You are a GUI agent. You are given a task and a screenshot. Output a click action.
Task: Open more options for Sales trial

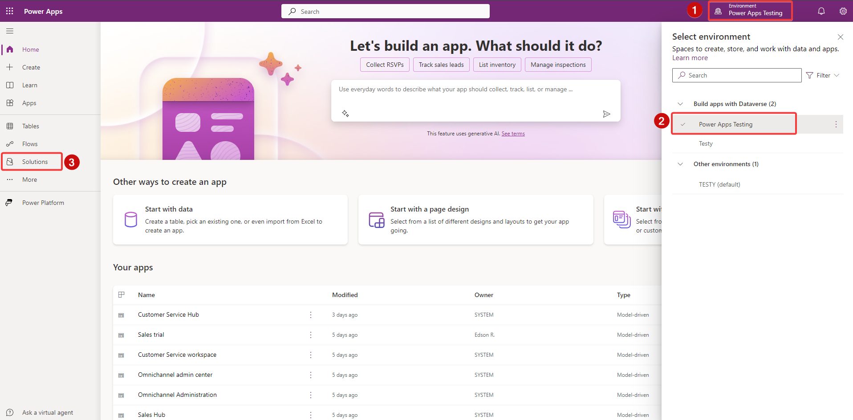click(x=311, y=335)
